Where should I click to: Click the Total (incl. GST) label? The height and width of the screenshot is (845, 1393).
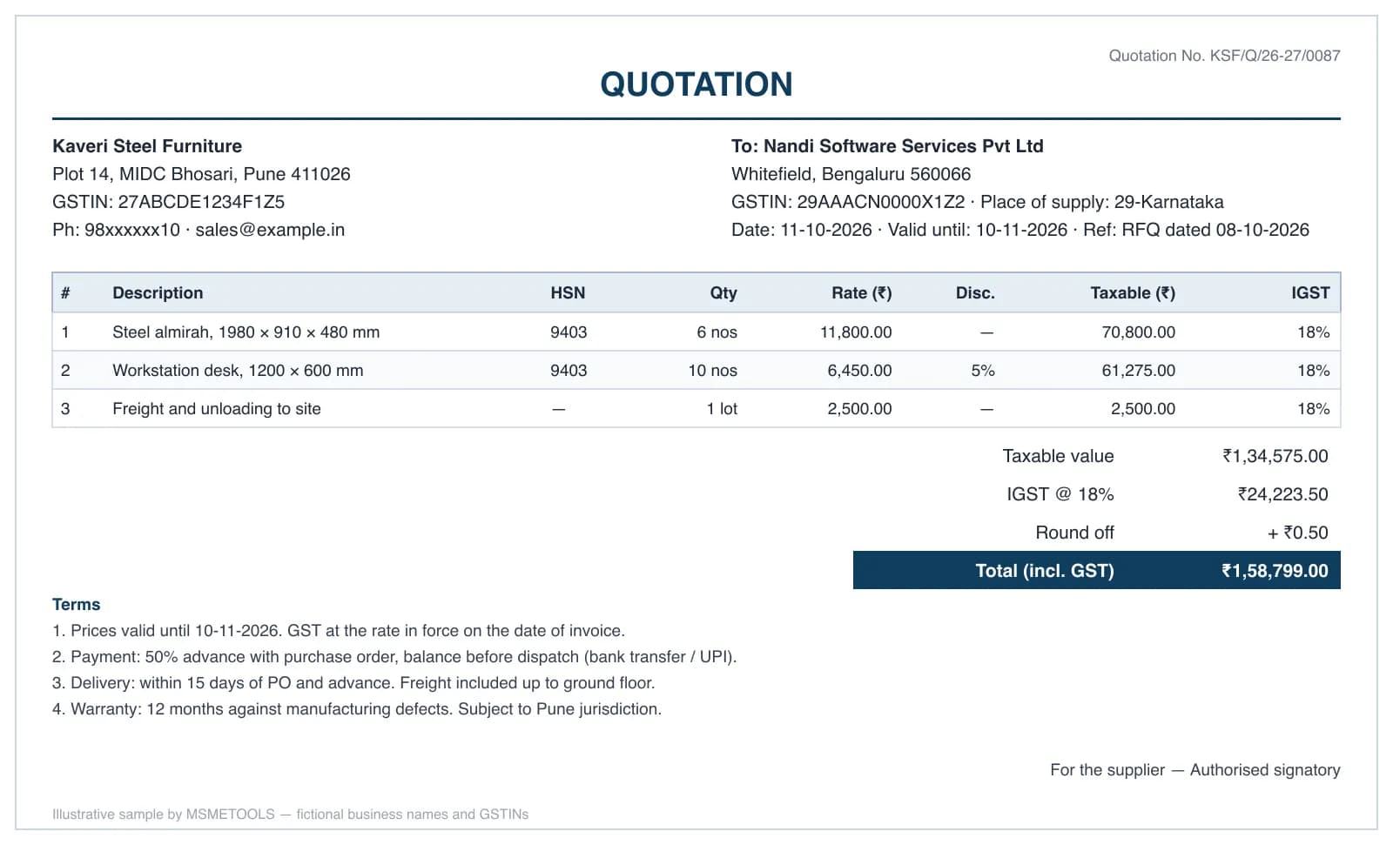click(1045, 571)
